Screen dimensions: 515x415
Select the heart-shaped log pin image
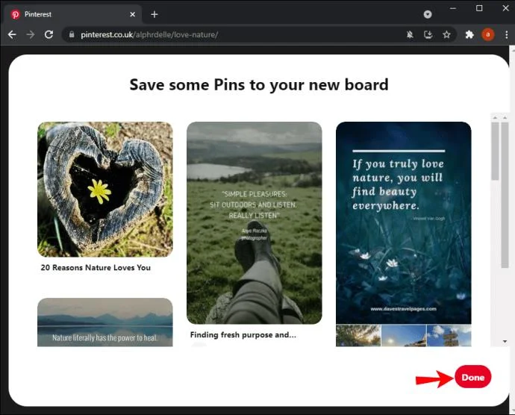point(105,190)
